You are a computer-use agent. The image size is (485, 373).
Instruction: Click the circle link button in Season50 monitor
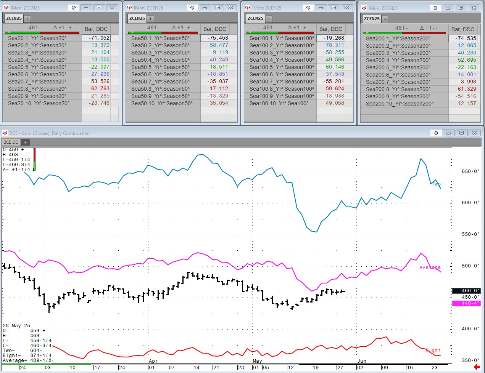(192, 8)
